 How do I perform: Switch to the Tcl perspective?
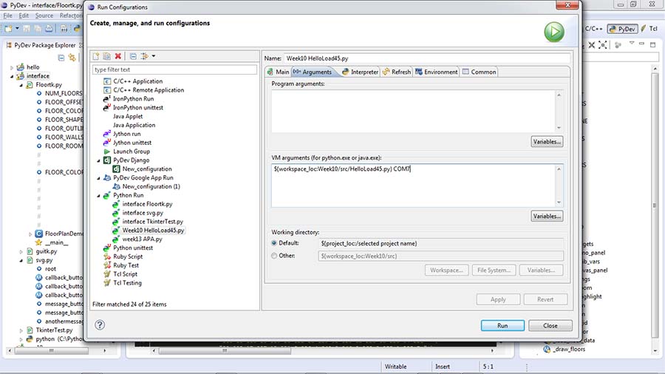point(649,29)
